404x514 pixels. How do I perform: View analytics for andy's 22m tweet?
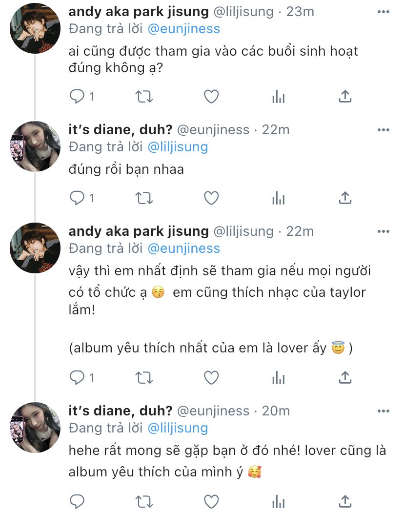(278, 378)
